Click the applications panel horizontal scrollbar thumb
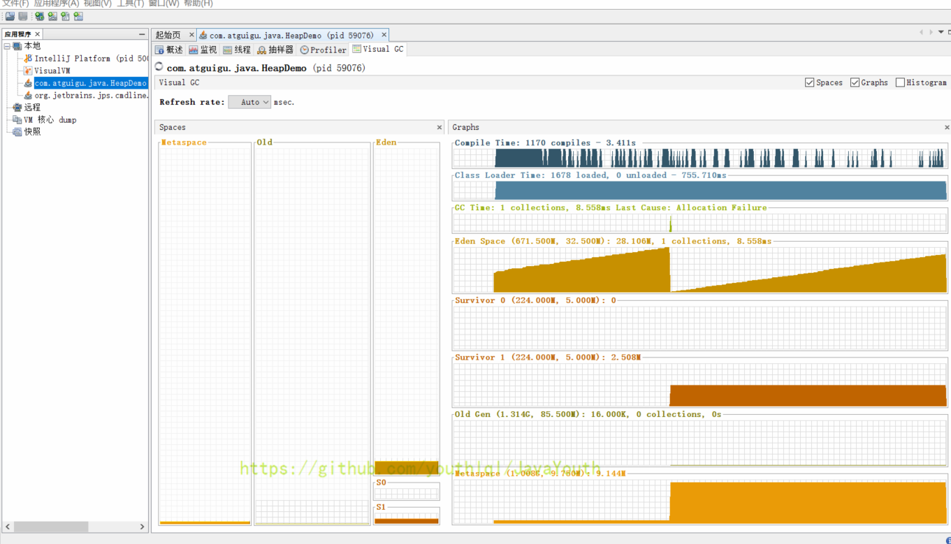The image size is (951, 544). pyautogui.click(x=50, y=527)
